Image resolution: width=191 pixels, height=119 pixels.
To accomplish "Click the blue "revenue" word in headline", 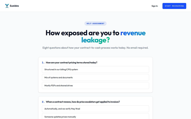I will coord(133,33).
